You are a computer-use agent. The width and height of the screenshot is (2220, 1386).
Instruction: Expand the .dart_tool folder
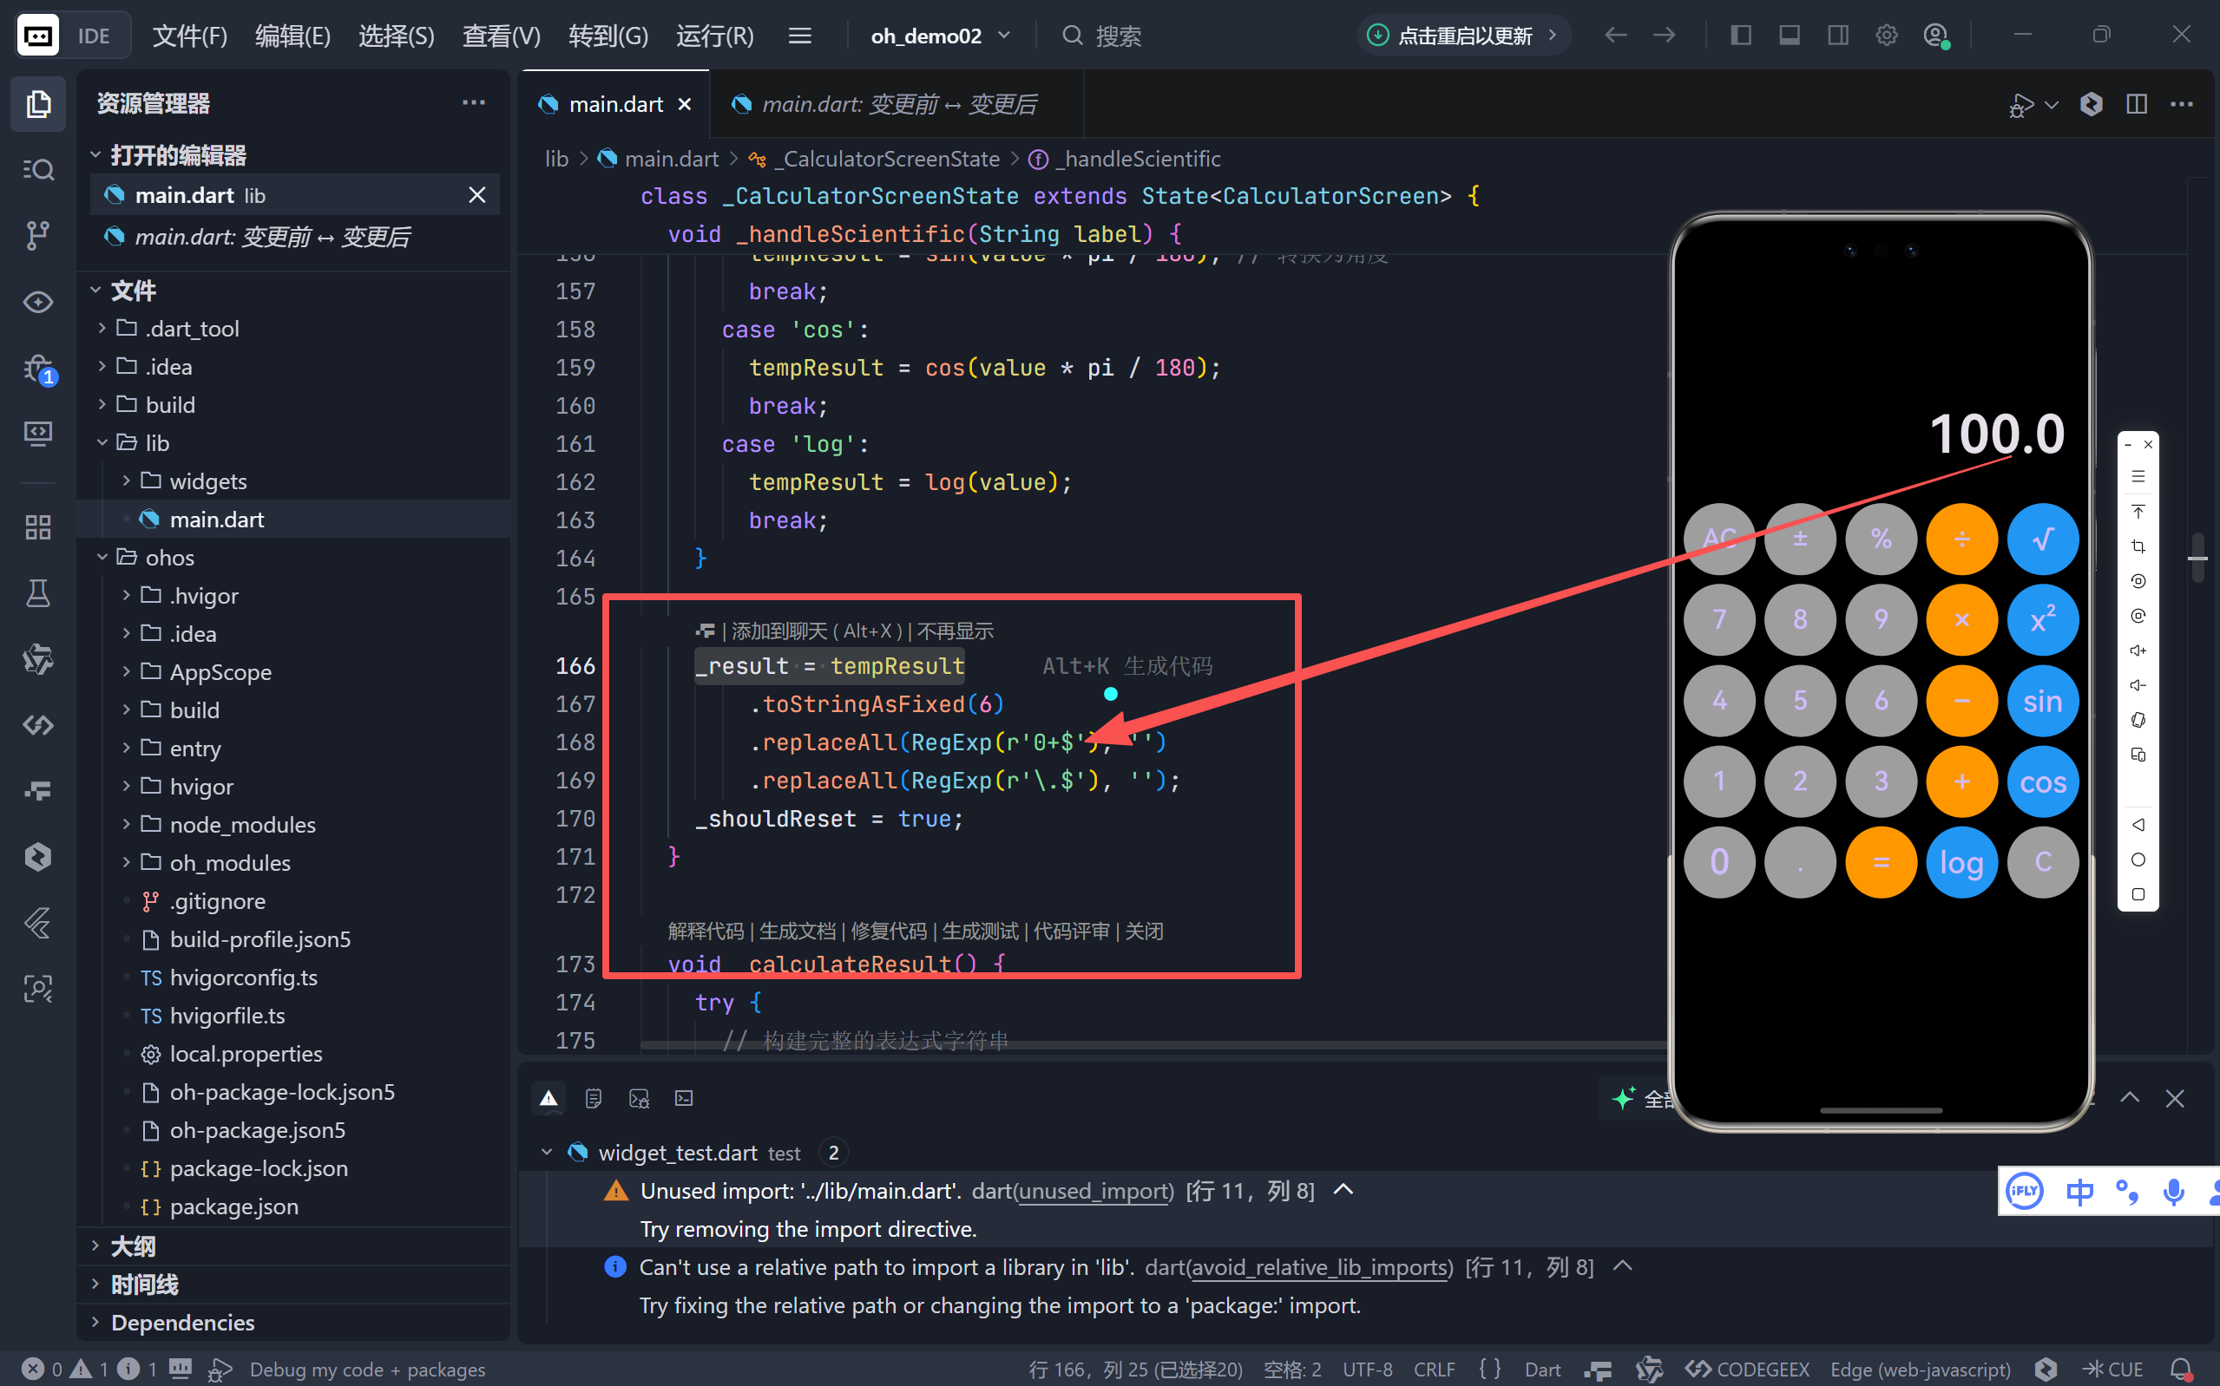point(192,328)
